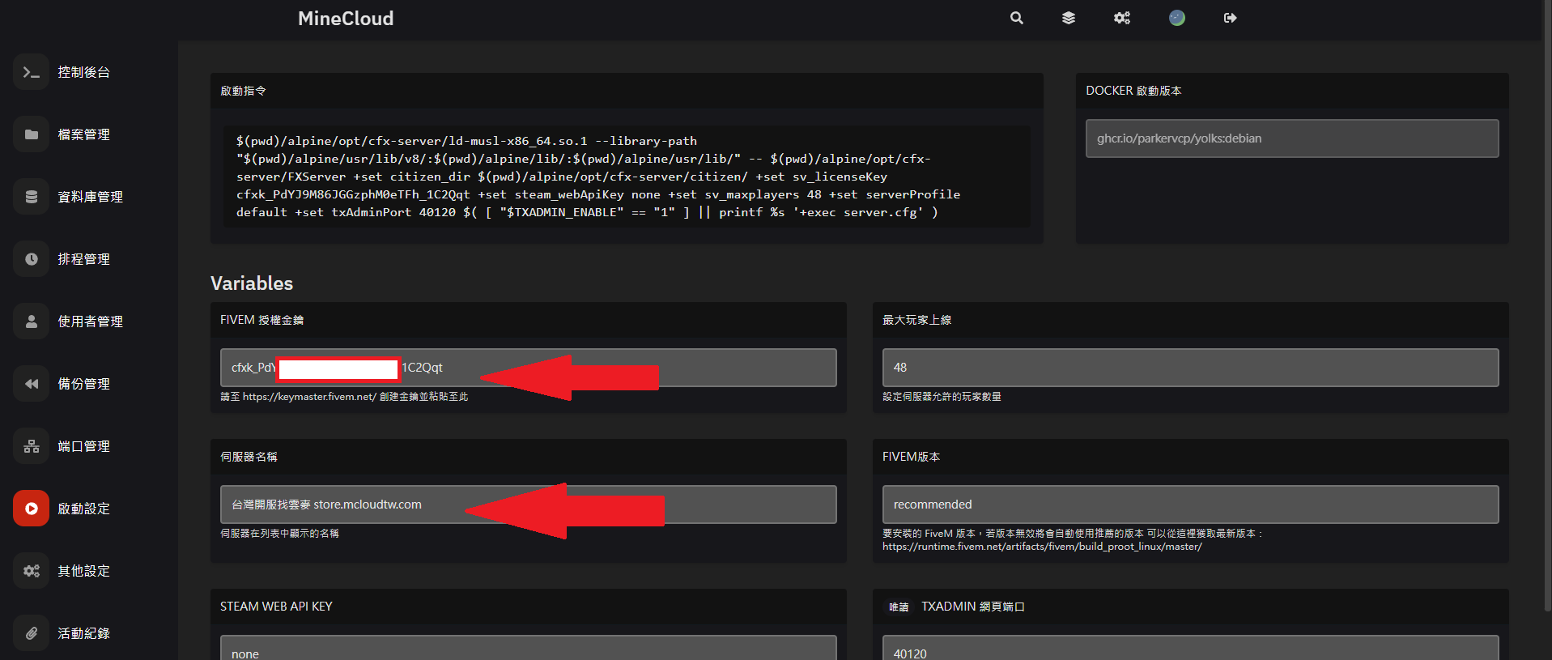Image resolution: width=1552 pixels, height=660 pixels.
Task: Click the '伺服器名稱' label
Action: click(x=249, y=457)
